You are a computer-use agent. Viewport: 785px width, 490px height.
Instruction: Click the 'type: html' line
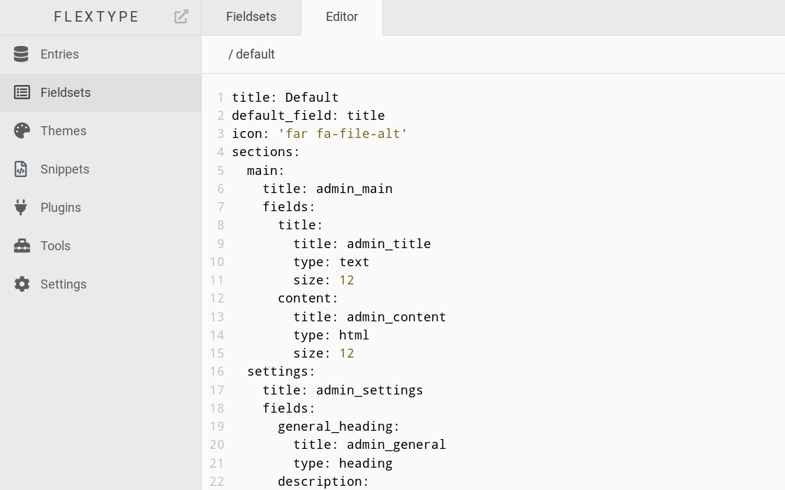(331, 335)
